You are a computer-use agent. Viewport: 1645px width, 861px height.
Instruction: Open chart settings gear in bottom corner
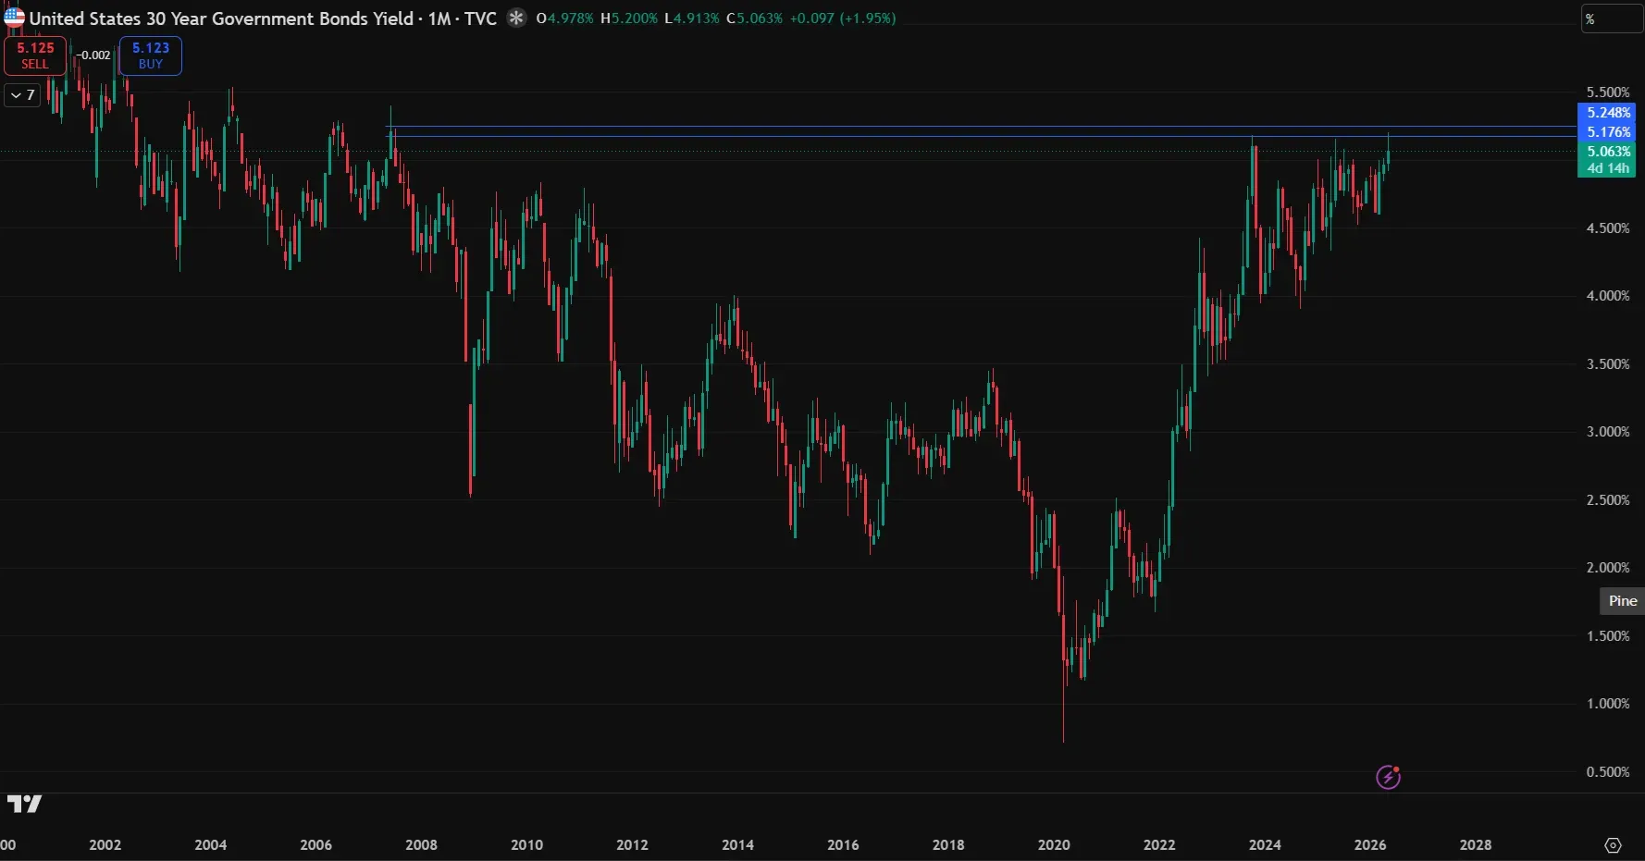coord(1613,845)
